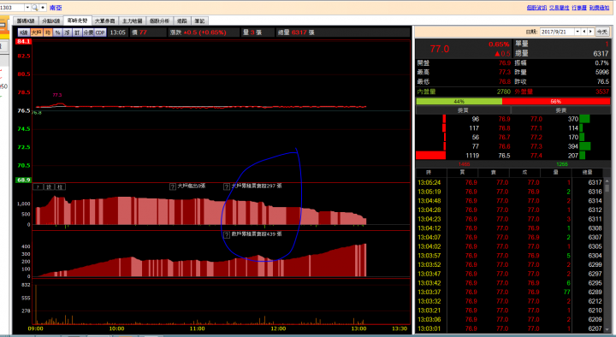This screenshot has height=337, width=616.
Task: Click the 68.9 lower limit price label
Action: pyautogui.click(x=23, y=180)
